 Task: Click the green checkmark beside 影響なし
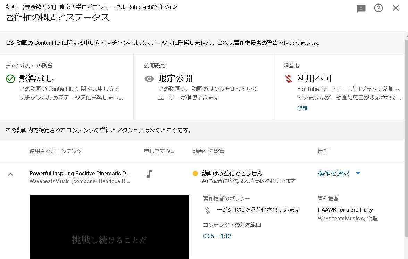(10, 78)
